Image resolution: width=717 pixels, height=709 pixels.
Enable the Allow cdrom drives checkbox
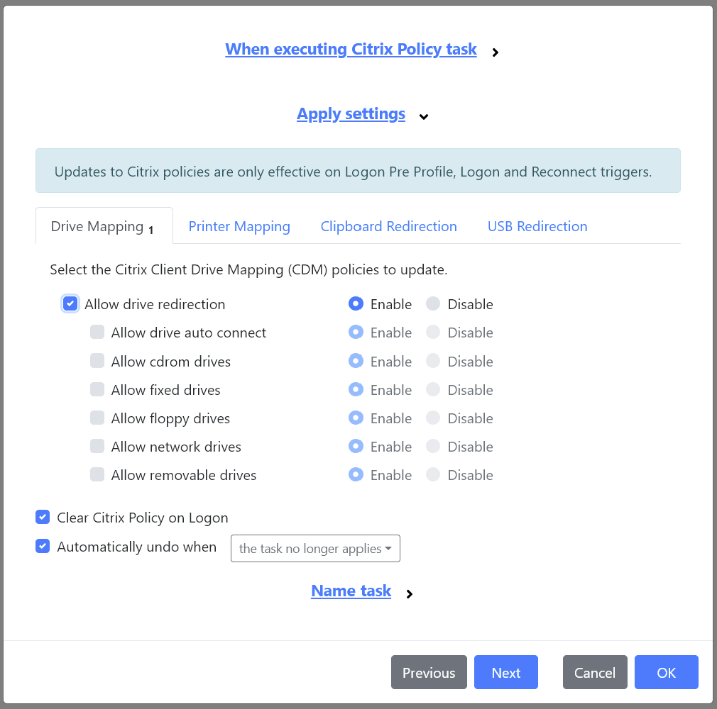(x=97, y=361)
